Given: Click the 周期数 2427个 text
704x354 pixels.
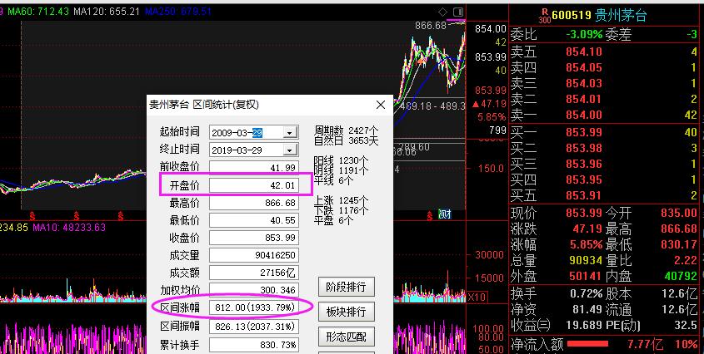Looking at the screenshot, I should tap(346, 130).
